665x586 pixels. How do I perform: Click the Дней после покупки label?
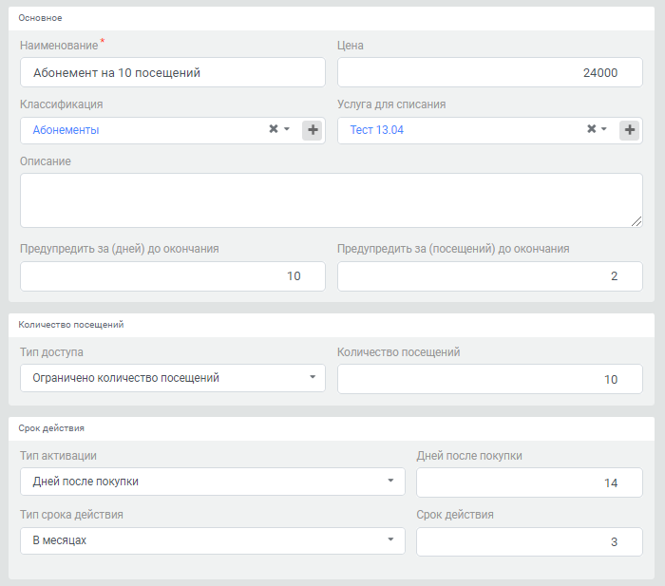click(469, 456)
